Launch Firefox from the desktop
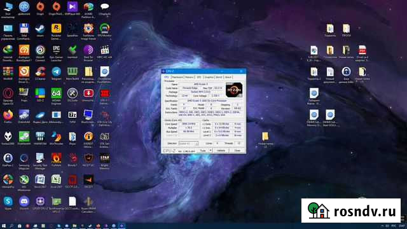 pyautogui.click(x=8, y=116)
